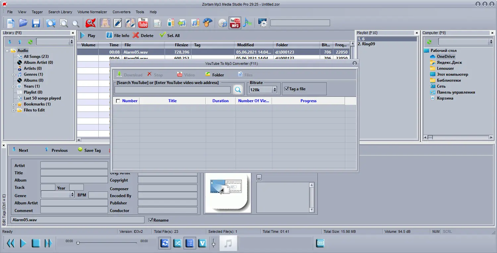Click the Folder button in YouTube converter
Viewport: 497px width, 253px height.
click(214, 75)
